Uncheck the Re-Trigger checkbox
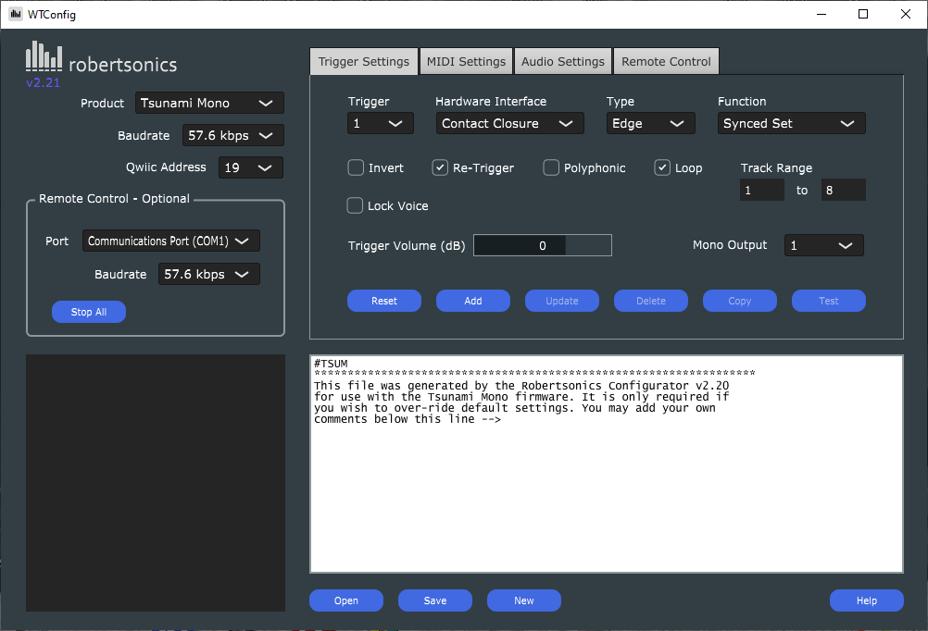Image resolution: width=928 pixels, height=631 pixels. point(440,167)
